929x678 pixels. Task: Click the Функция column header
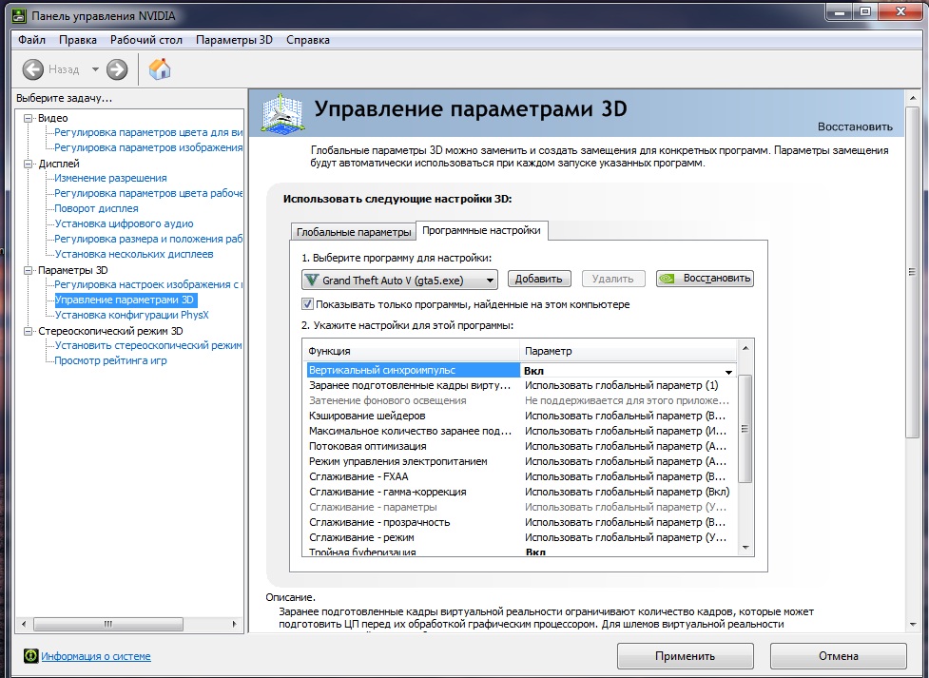(411, 351)
